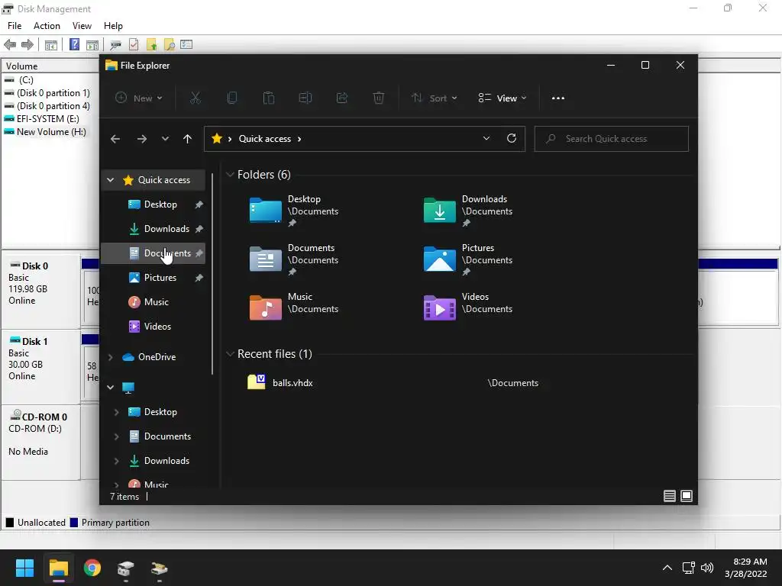Click Disk Management checkmark properties toolbar icon
The height and width of the screenshot is (586, 782).
tap(134, 44)
